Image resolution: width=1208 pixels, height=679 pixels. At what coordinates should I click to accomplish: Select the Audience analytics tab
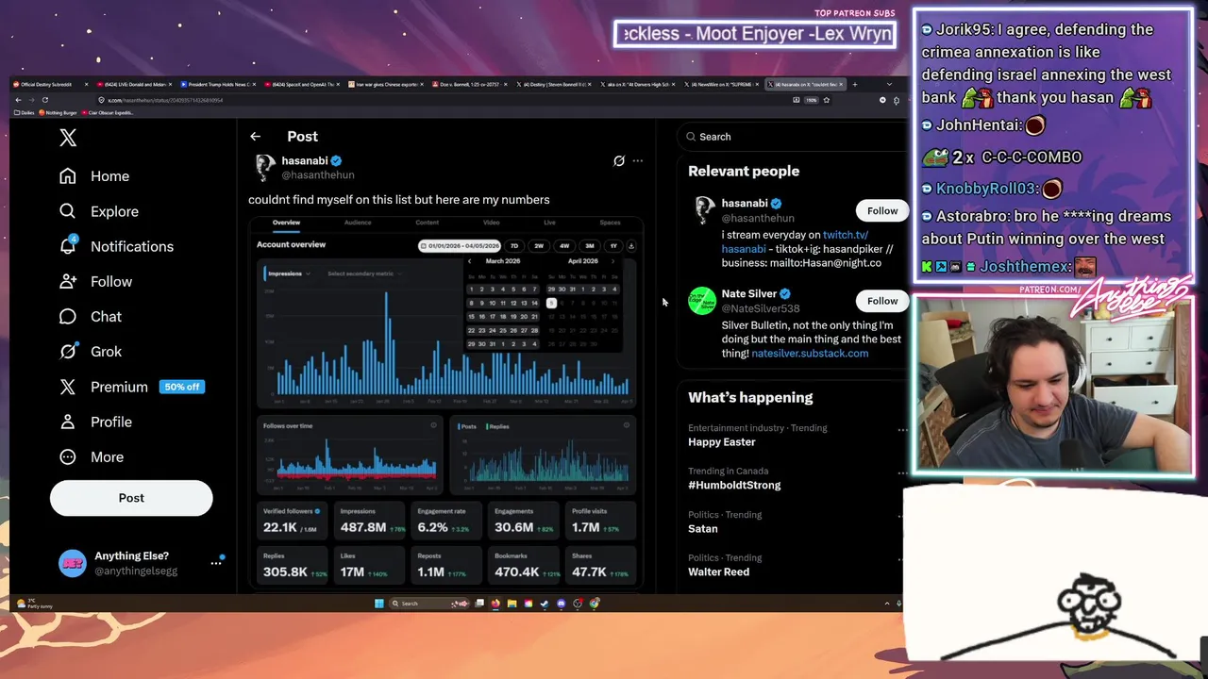tap(358, 223)
